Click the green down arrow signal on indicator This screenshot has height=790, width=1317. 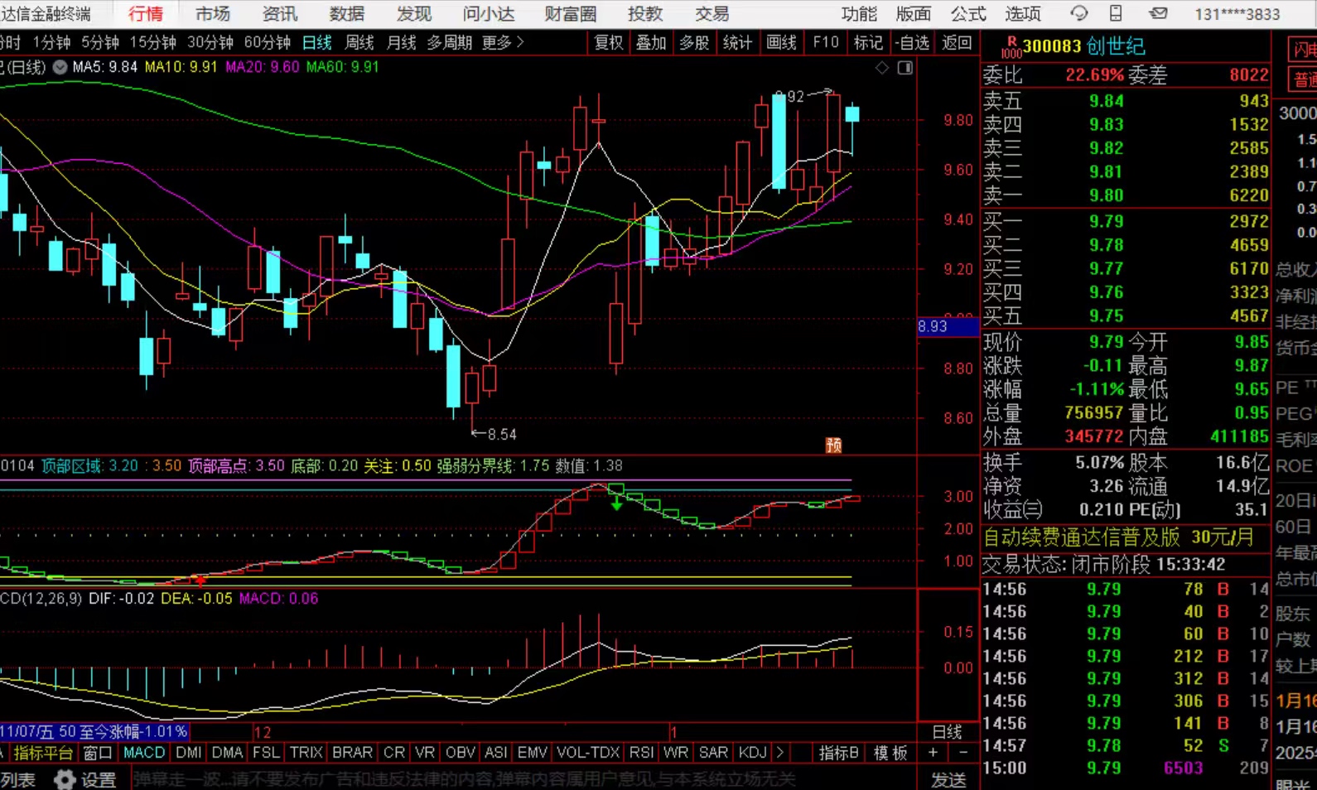click(x=616, y=503)
